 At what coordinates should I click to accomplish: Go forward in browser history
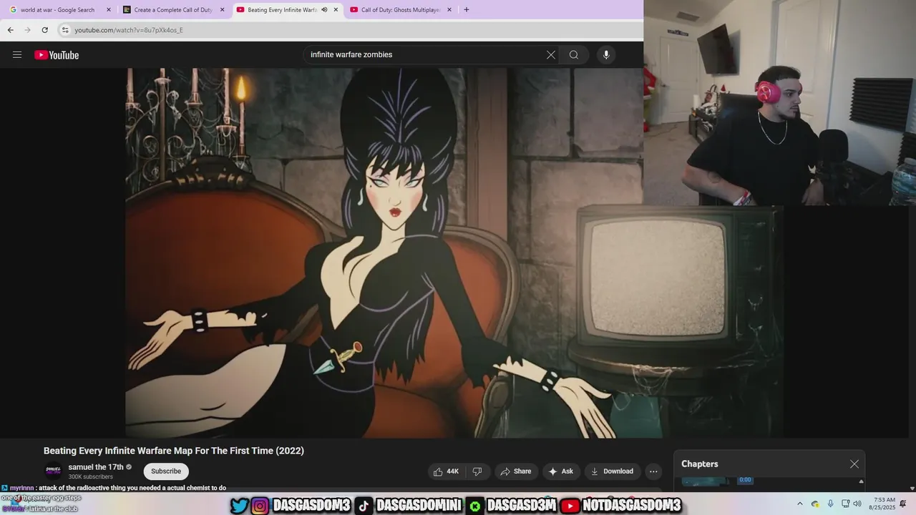(x=27, y=30)
